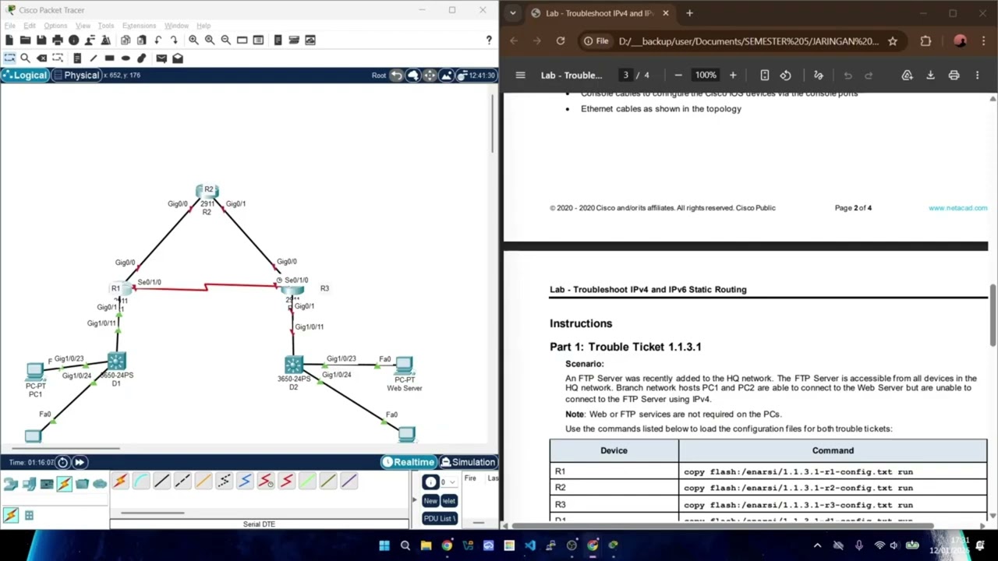Click Move Object icon in navigation bar
The width and height of the screenshot is (998, 561).
[430, 76]
